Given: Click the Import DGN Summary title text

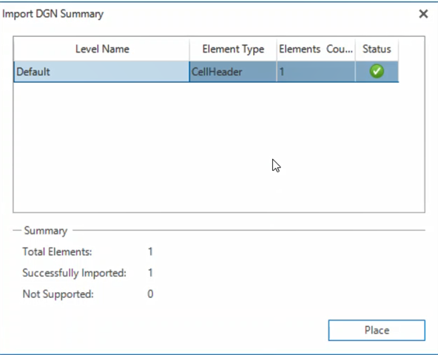Looking at the screenshot, I should [x=53, y=14].
